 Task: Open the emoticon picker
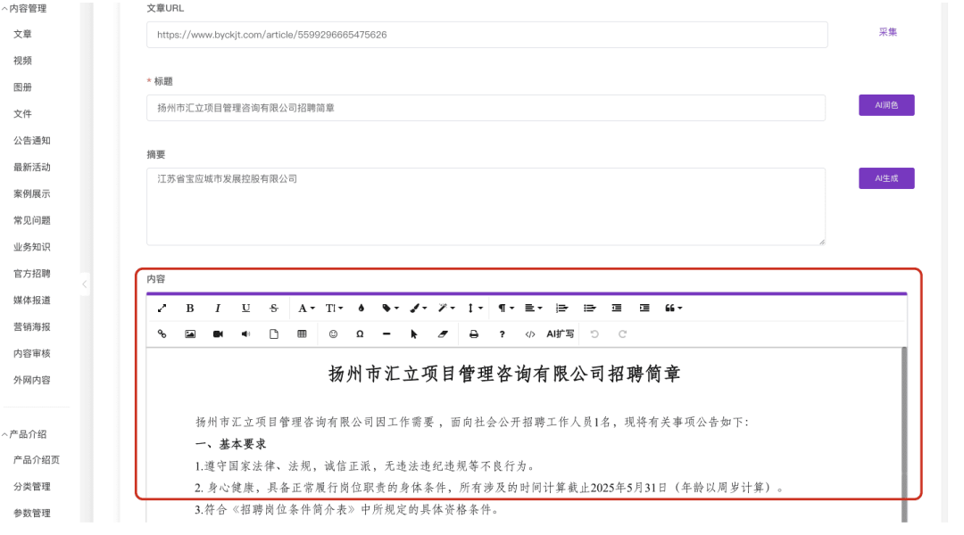[333, 334]
